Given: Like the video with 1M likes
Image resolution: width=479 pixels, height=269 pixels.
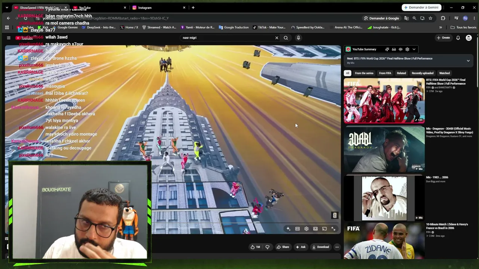Looking at the screenshot, I should coord(255,247).
